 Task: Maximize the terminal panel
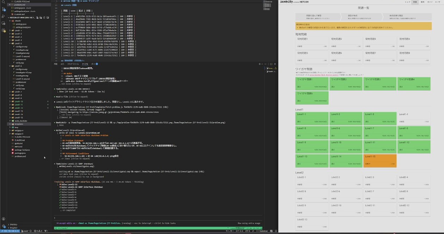click(x=271, y=64)
